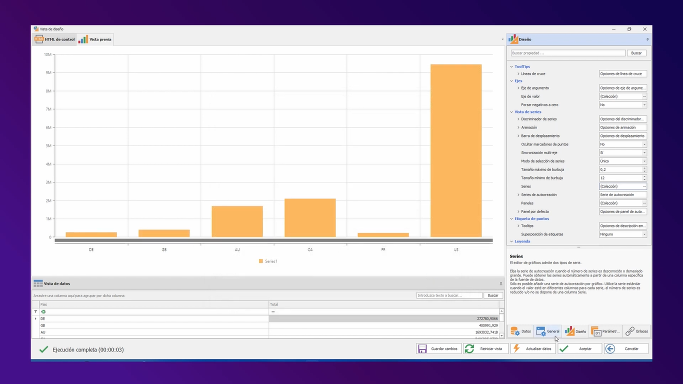The height and width of the screenshot is (384, 683).
Task: Click the Reiniciar vista refresh icon
Action: (x=469, y=348)
